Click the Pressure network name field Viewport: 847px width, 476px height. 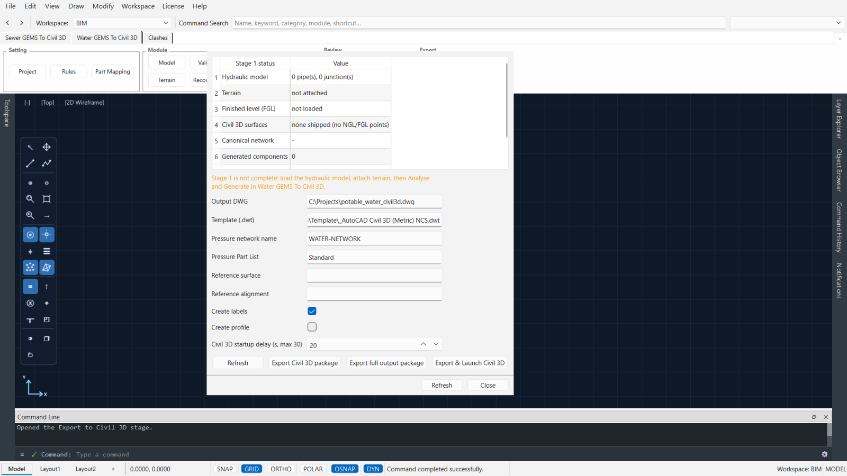[x=374, y=239]
